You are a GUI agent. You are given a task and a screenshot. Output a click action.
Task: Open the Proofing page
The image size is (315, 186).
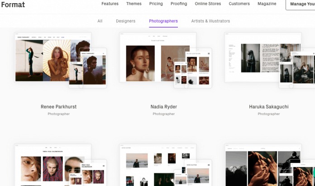click(x=179, y=4)
